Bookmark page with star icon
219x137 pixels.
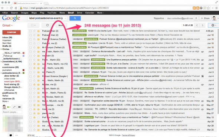coord(208,8)
